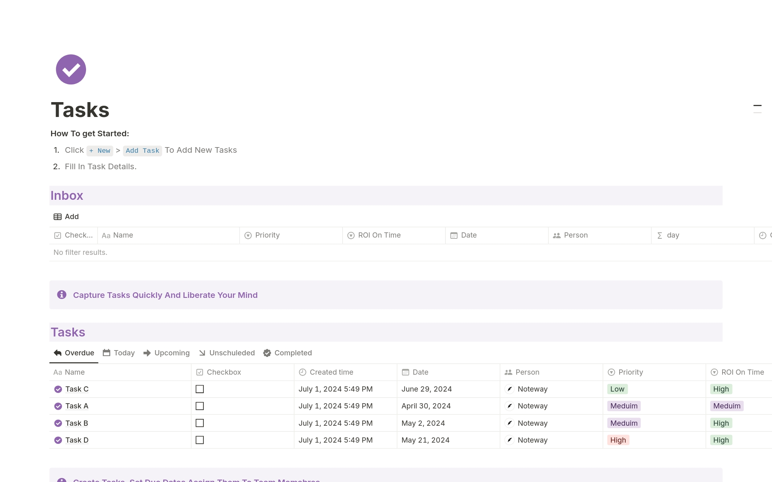Click the clock icon on Created time column

point(302,372)
